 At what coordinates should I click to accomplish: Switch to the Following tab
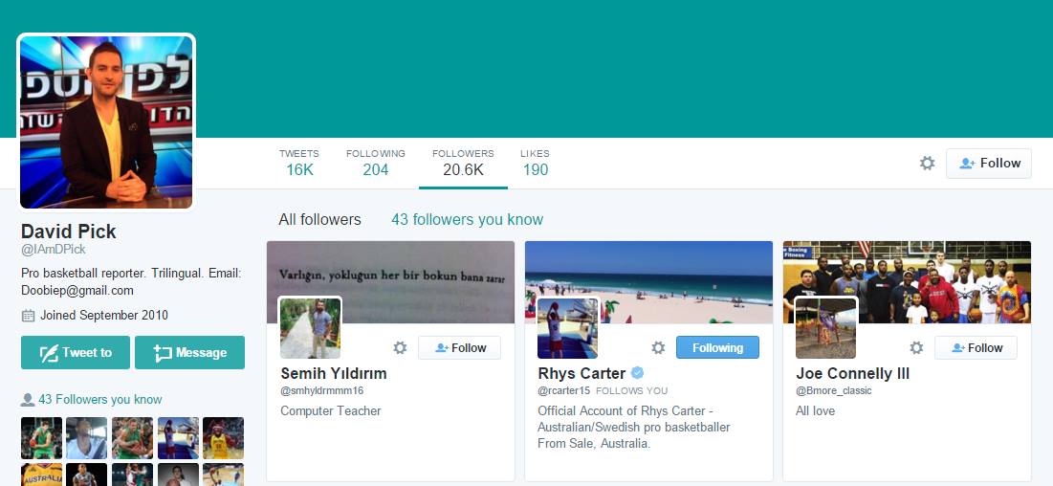(376, 163)
